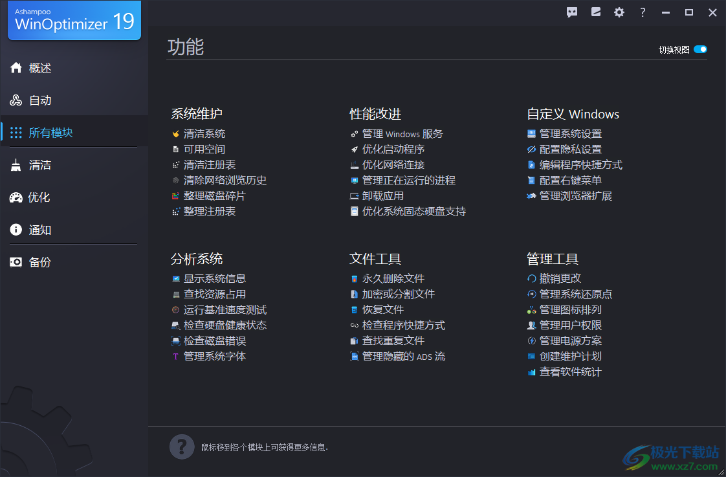Open 撤销更改 under 管理工具
Screen dimensions: 726x477
(560, 278)
